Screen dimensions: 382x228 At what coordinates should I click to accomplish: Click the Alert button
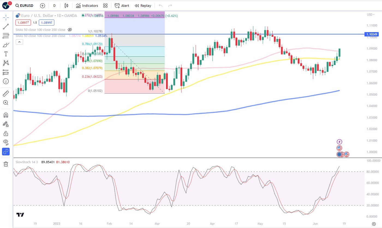122,5
